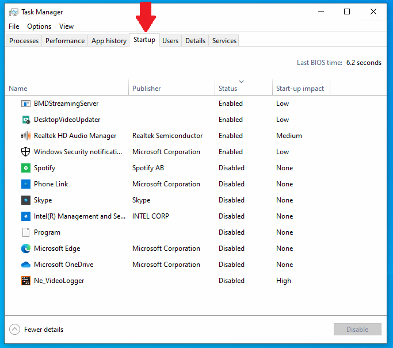Select the Realtek HD Audio Manager icon
Image resolution: width=393 pixels, height=348 pixels.
25,136
